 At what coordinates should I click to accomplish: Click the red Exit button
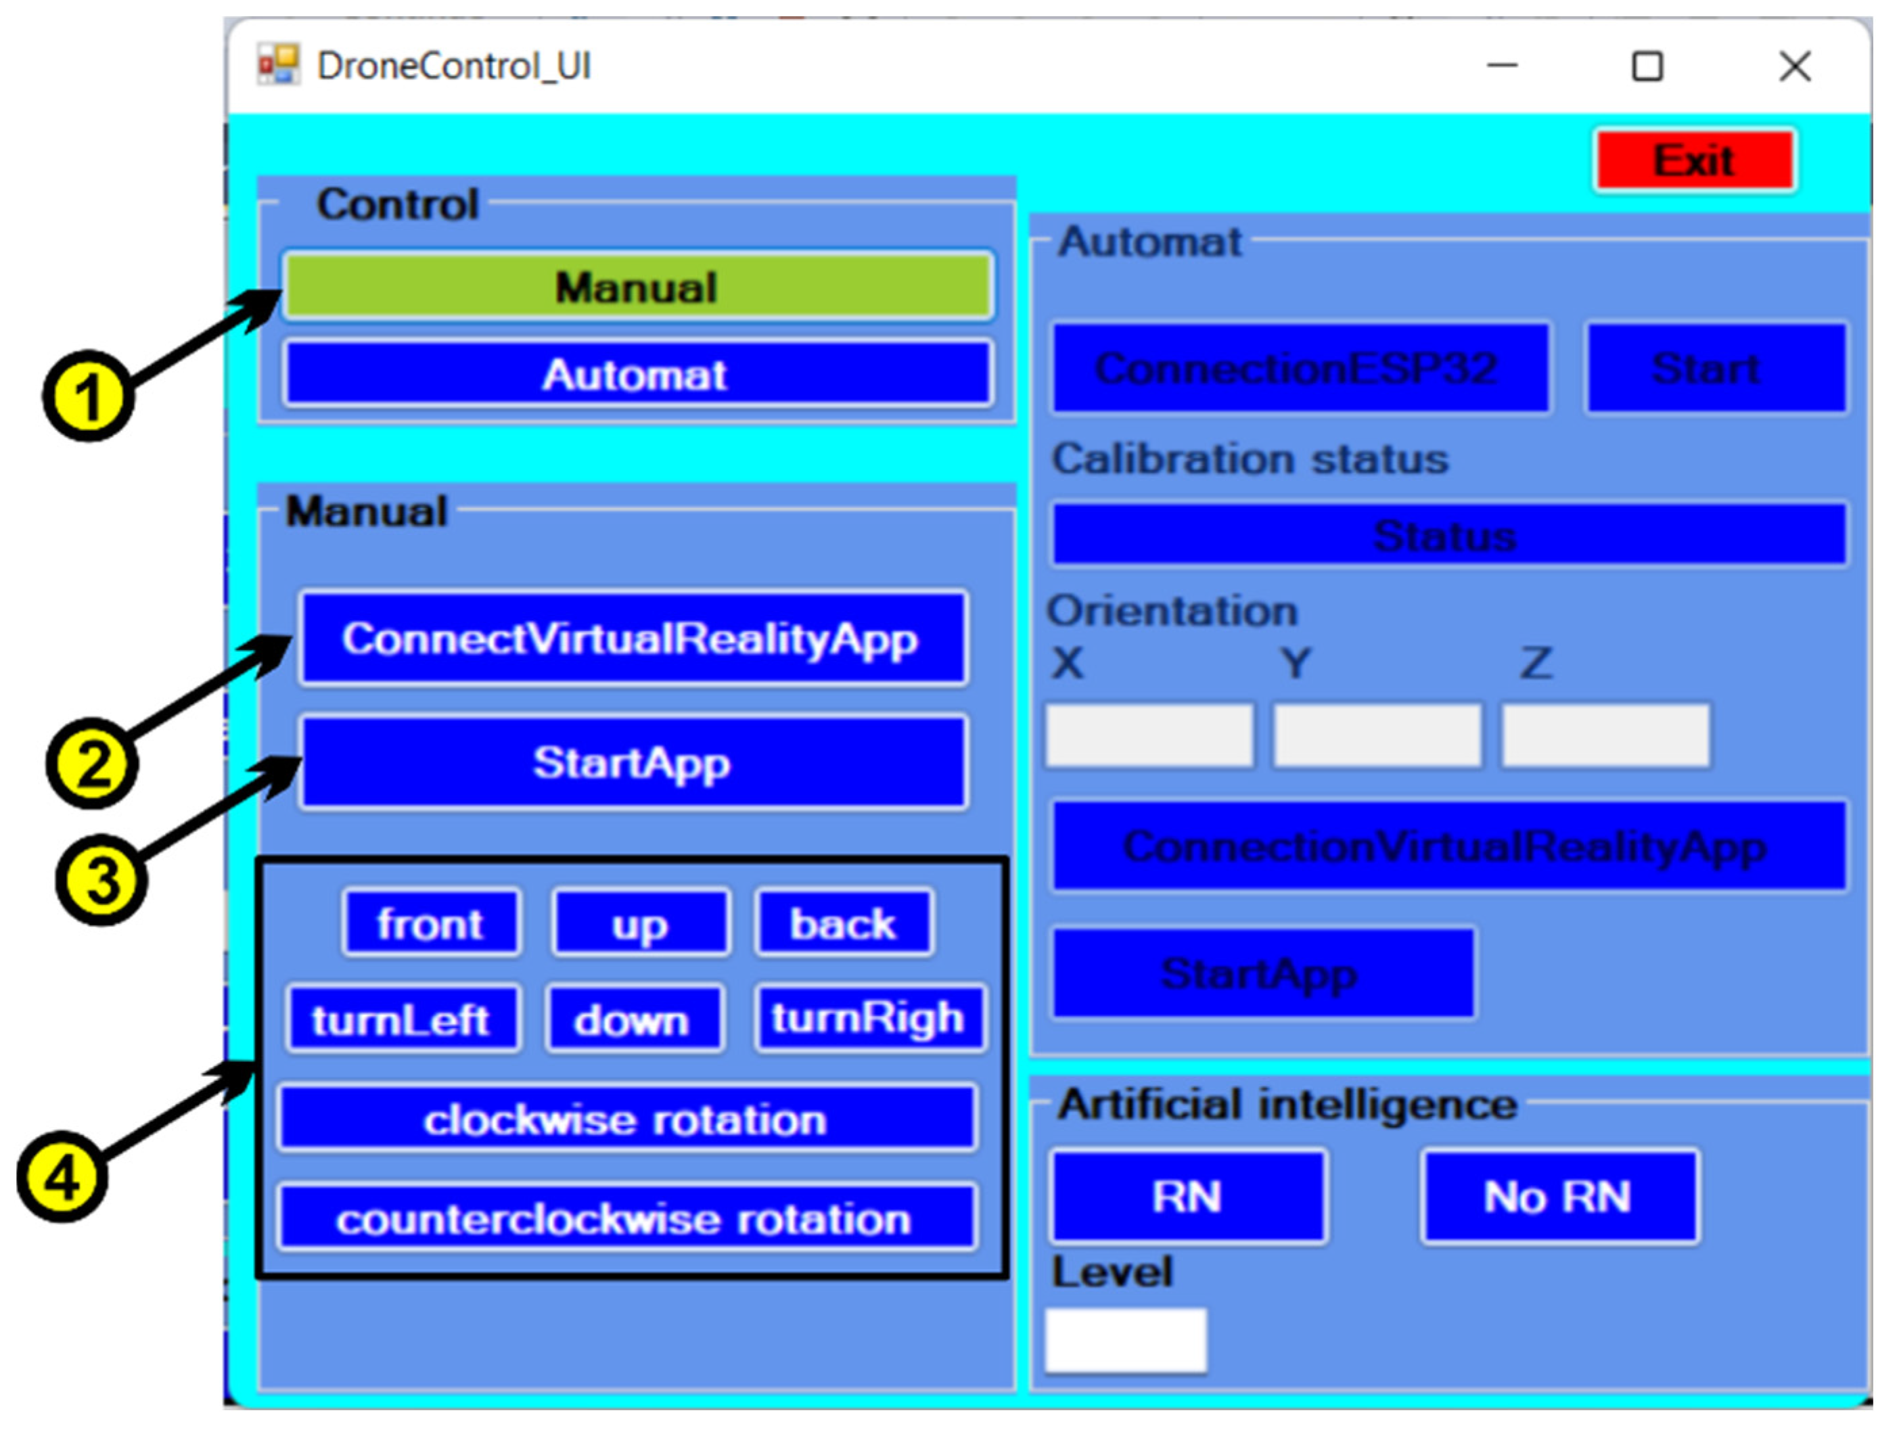pos(1695,160)
